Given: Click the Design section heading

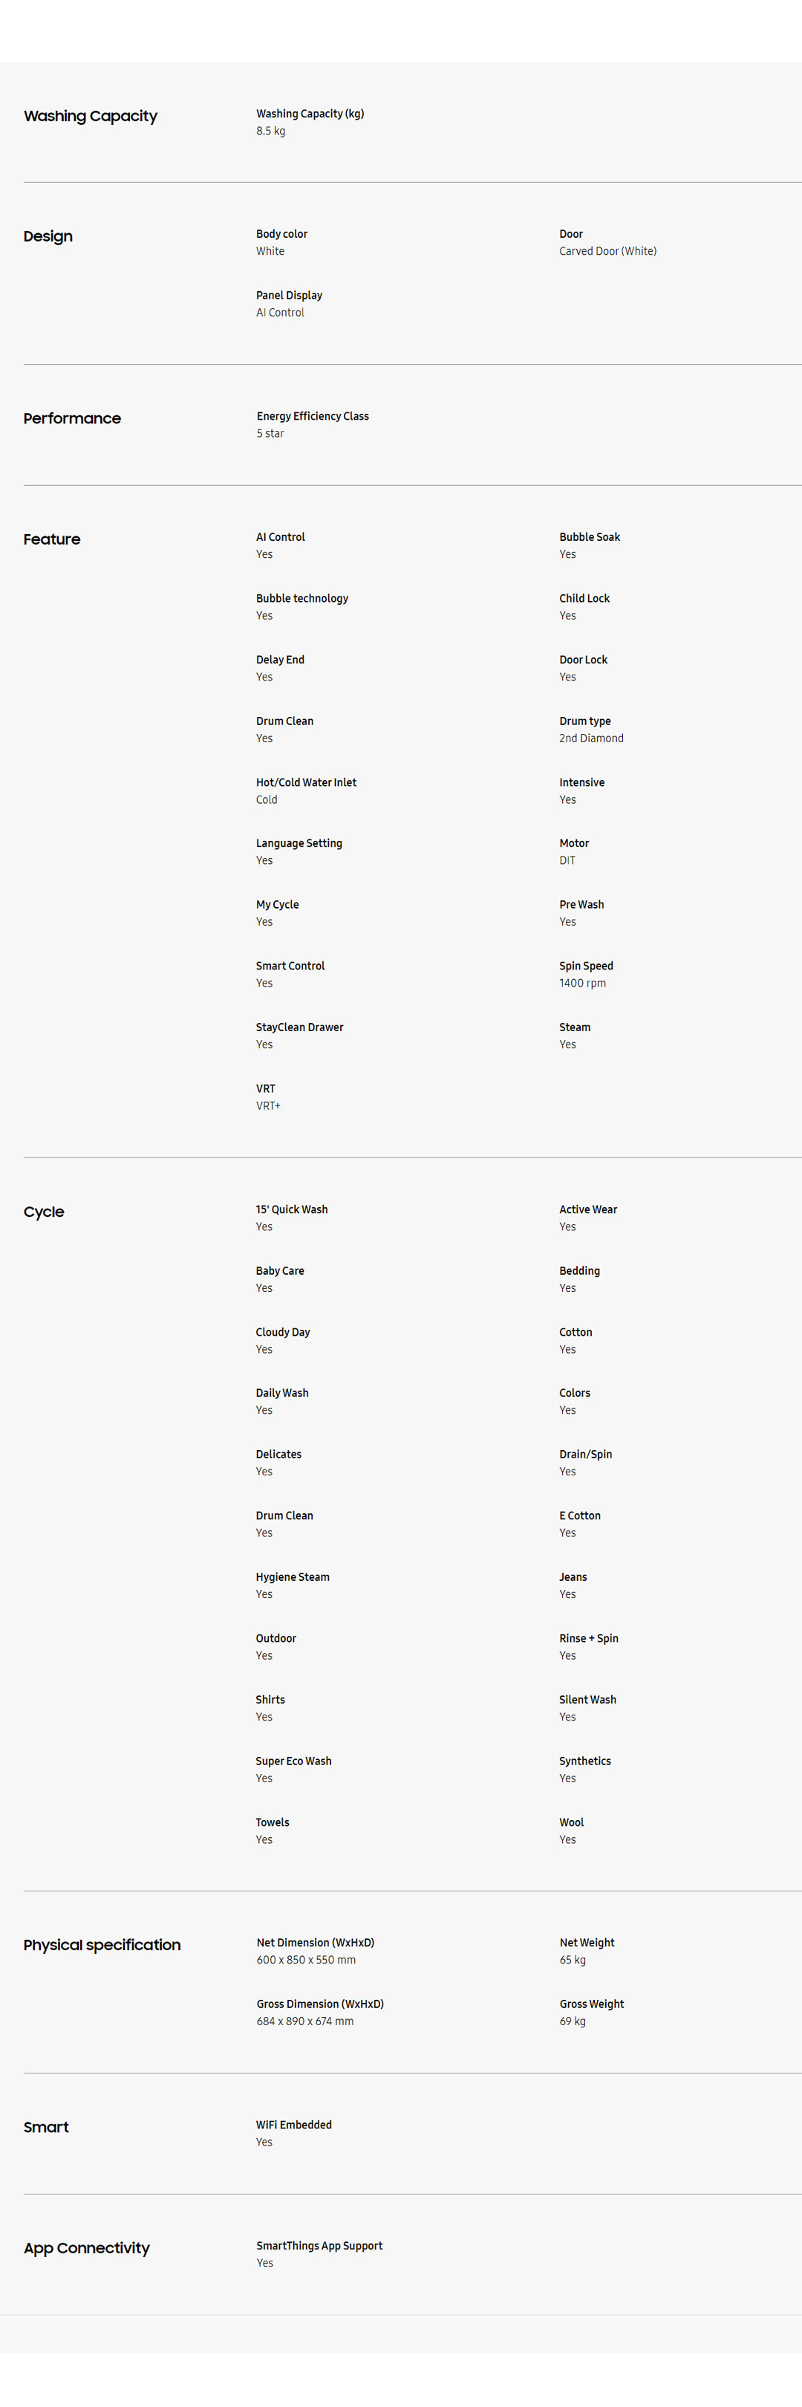Looking at the screenshot, I should (x=48, y=236).
